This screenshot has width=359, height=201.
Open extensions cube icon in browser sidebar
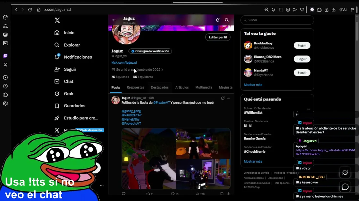tap(5, 95)
